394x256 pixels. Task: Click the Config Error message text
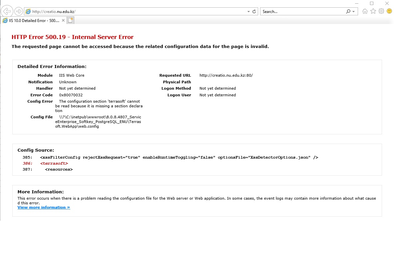pyautogui.click(x=99, y=106)
